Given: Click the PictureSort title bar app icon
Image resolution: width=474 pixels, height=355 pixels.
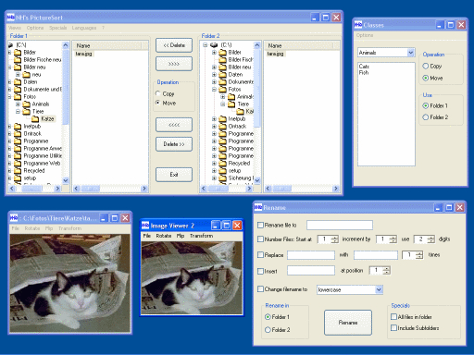Looking at the screenshot, I should (x=11, y=17).
